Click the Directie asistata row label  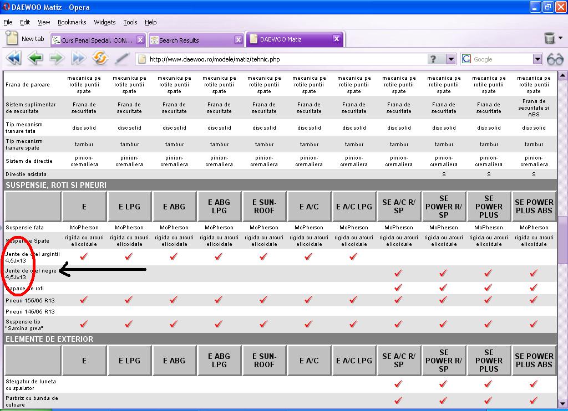coord(26,174)
